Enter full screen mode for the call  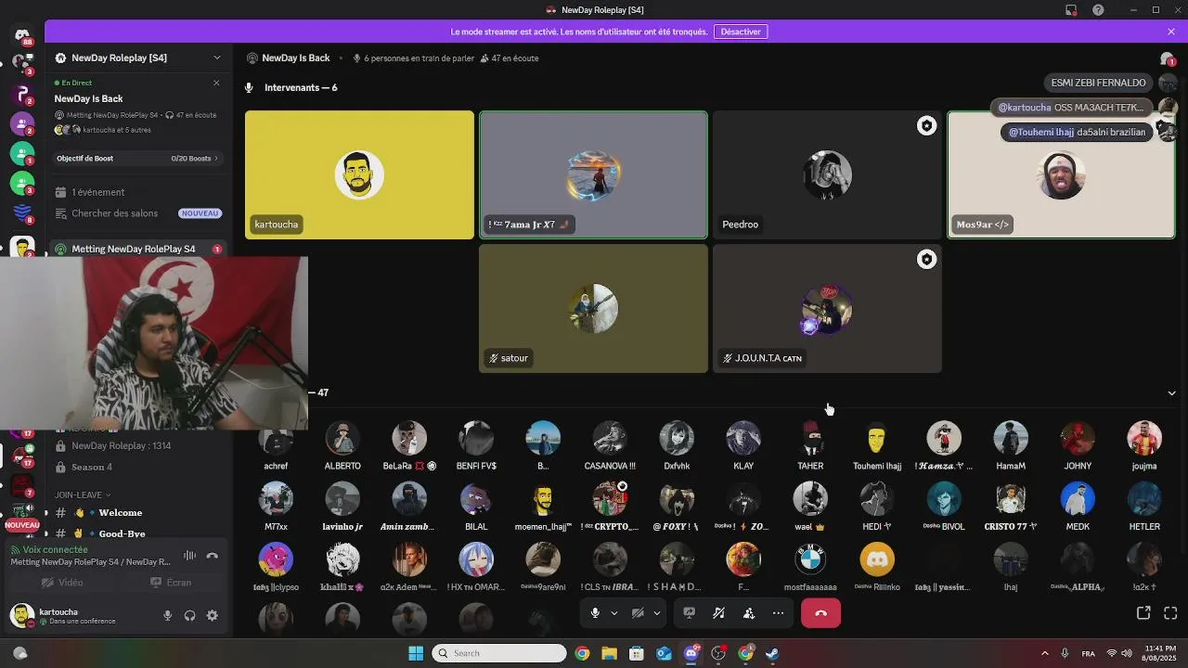click(x=1170, y=613)
